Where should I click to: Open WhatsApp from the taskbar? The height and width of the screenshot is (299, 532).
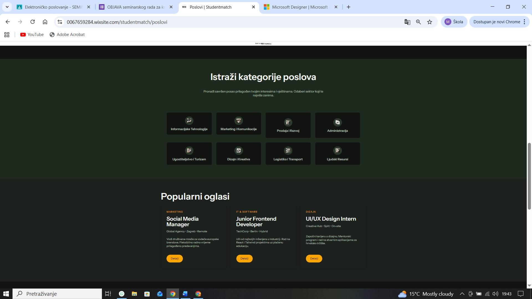[x=121, y=294]
